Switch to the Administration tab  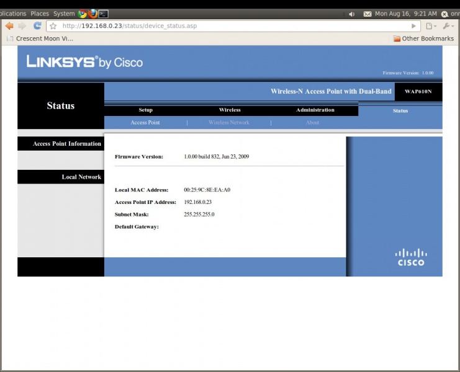tap(315, 110)
